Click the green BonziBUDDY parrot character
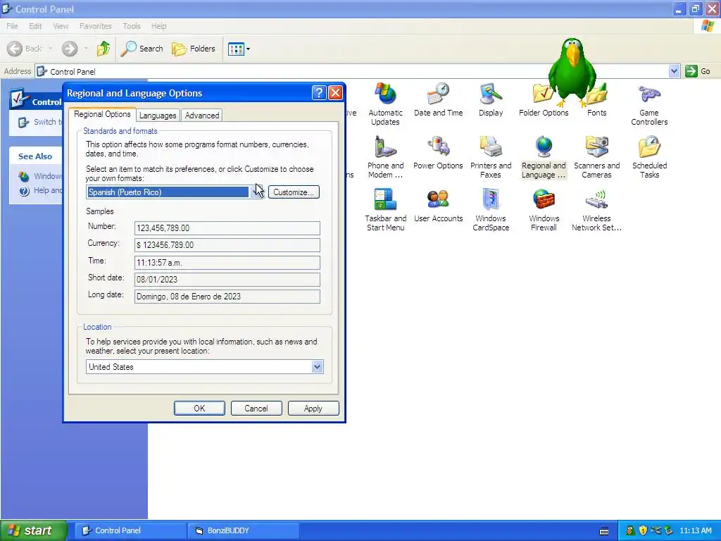 click(572, 71)
